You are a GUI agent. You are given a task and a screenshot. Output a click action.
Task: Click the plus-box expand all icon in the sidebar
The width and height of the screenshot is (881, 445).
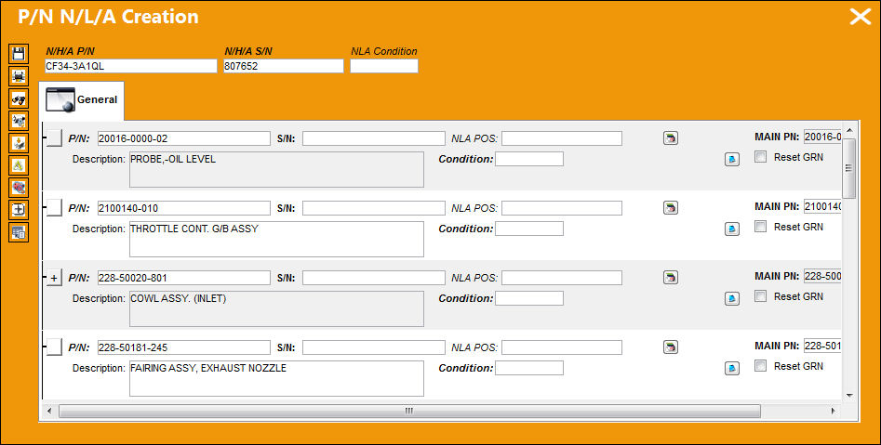19,209
